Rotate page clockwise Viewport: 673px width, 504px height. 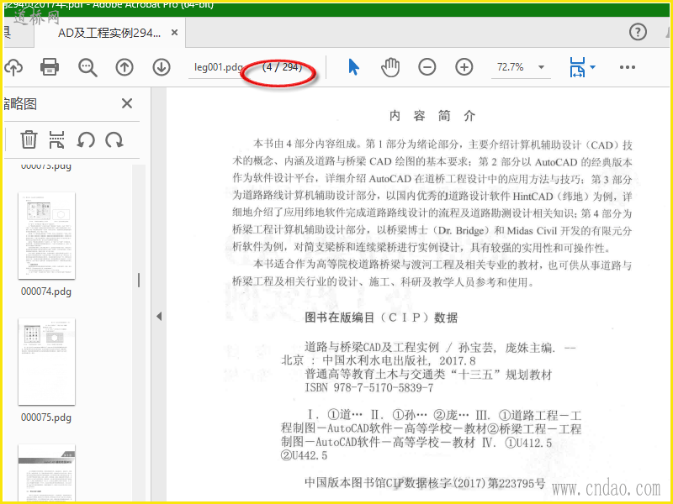(114, 140)
